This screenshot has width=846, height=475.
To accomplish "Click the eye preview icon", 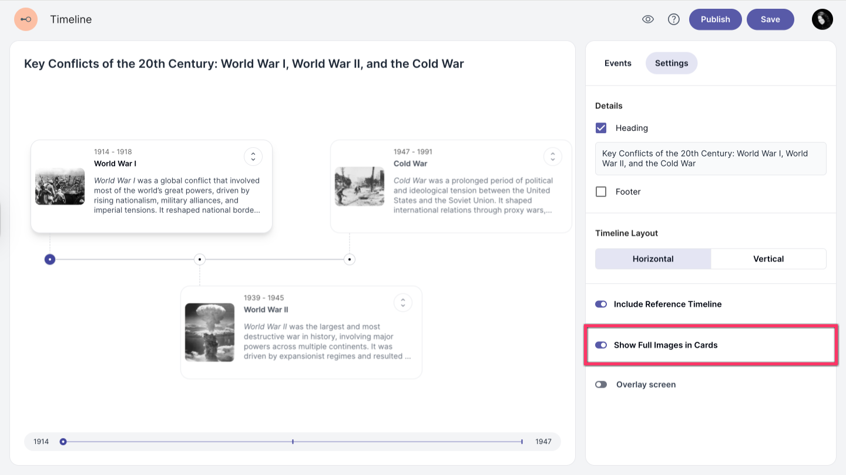I will (648, 19).
